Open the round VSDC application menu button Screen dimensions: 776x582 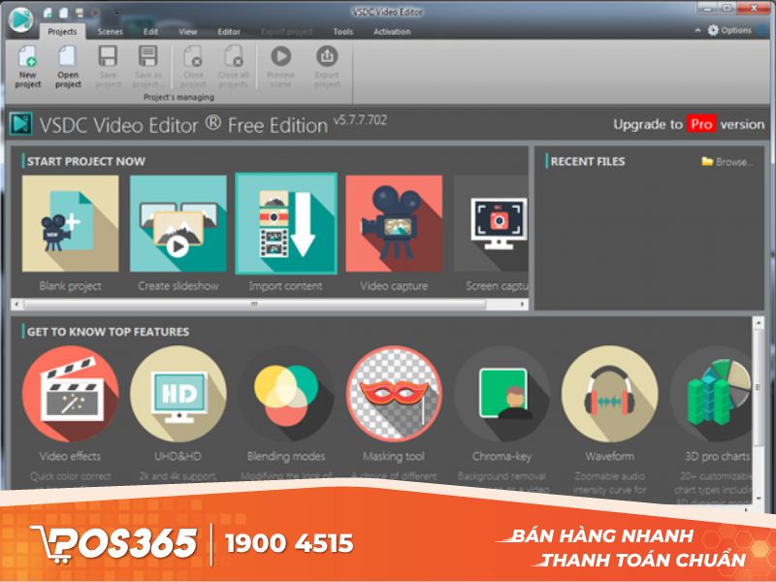point(20,19)
